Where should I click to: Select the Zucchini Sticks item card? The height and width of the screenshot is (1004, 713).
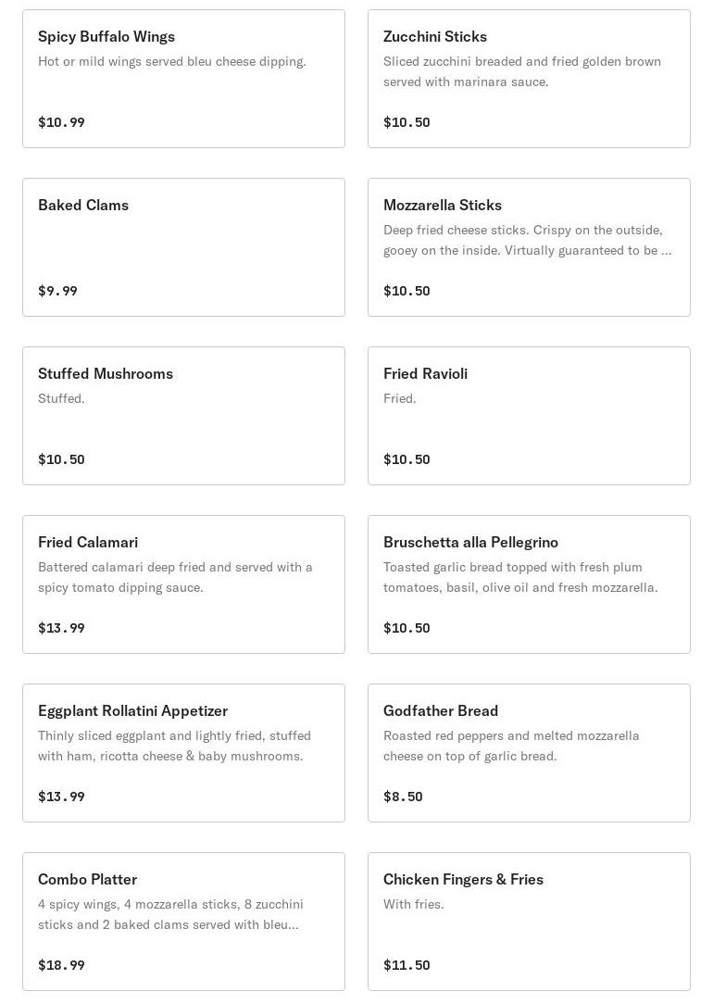click(529, 79)
